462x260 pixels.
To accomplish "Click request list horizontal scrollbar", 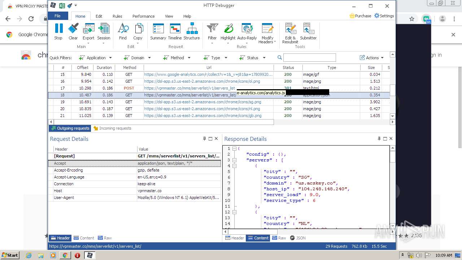I will pos(164,122).
